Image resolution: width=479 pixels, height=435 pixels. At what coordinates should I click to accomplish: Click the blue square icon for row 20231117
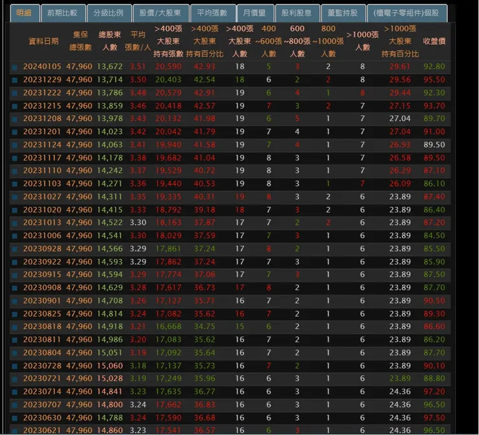point(14,158)
